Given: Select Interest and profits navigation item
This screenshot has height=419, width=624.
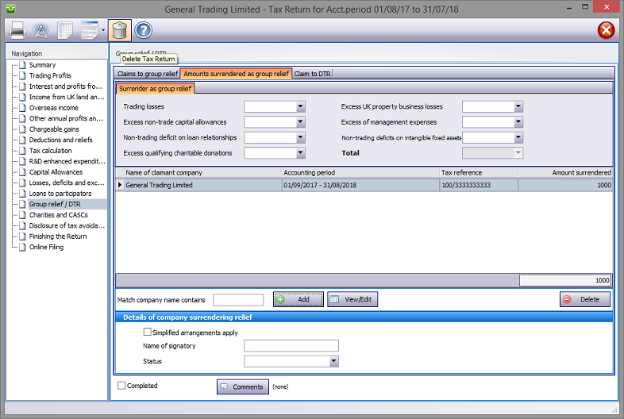Looking at the screenshot, I should pos(66,86).
